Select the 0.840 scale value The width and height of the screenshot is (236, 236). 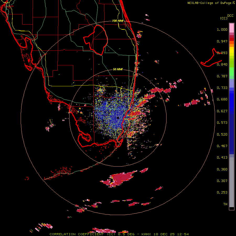[222, 65]
